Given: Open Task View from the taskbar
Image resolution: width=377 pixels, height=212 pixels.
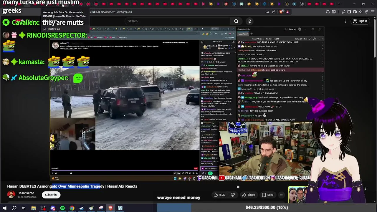Looking at the screenshot, I should click(24, 208).
